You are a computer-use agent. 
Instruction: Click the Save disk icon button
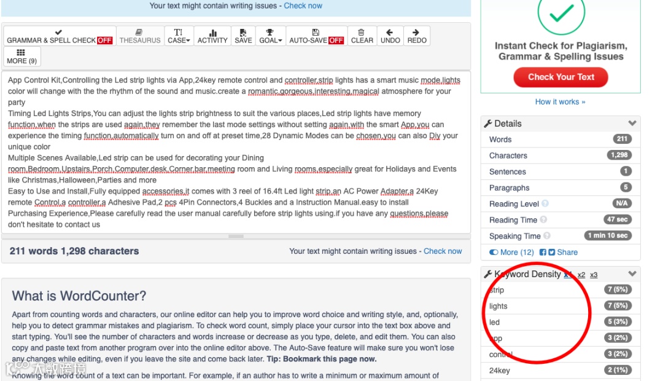(x=243, y=36)
